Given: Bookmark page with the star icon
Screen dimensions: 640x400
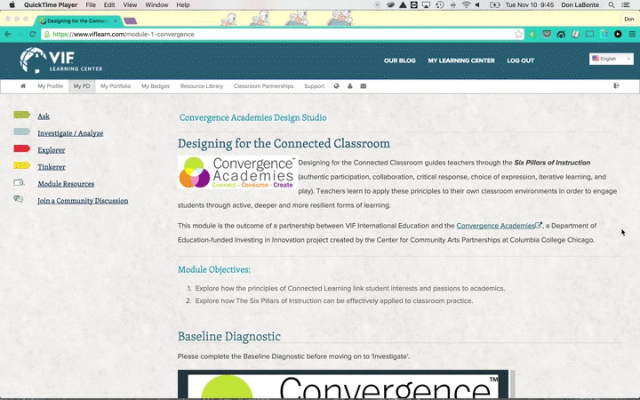Looking at the screenshot, I should point(518,35).
